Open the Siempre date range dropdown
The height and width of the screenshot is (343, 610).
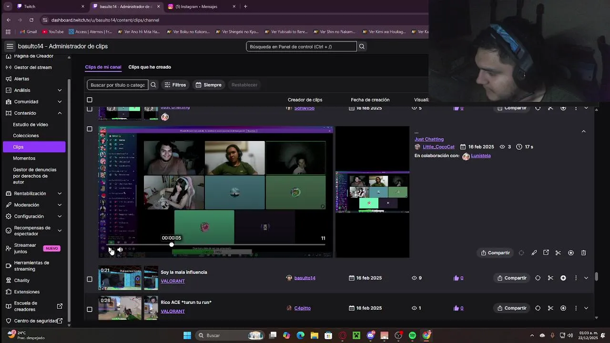(209, 85)
